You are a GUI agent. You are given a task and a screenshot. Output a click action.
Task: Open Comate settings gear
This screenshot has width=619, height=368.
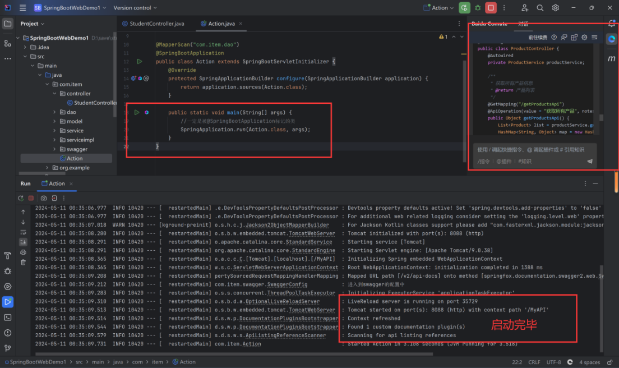tap(584, 37)
